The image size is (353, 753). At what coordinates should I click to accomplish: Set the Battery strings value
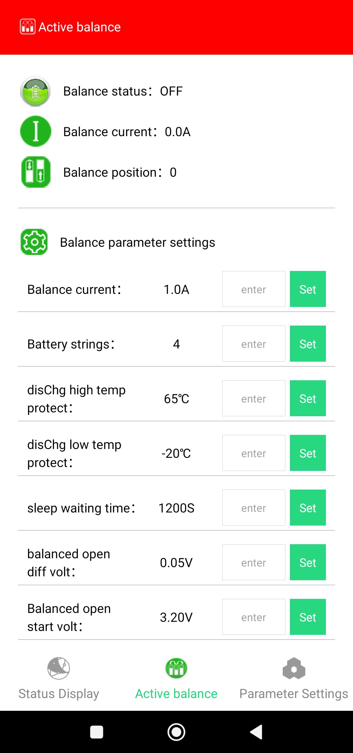(x=308, y=344)
